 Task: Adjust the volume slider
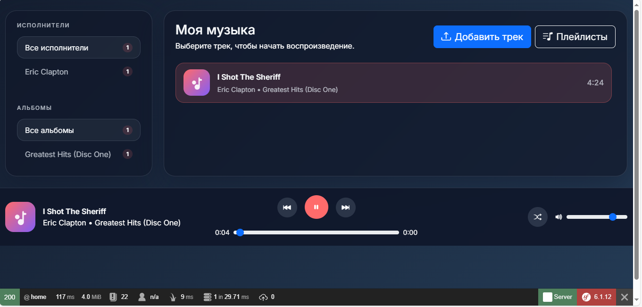click(597, 217)
